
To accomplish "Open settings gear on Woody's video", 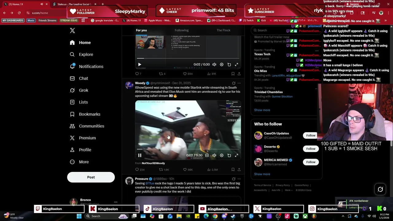I will pos(222,155).
